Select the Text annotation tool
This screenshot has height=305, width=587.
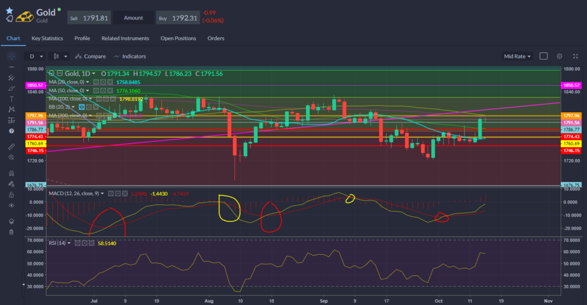11,99
